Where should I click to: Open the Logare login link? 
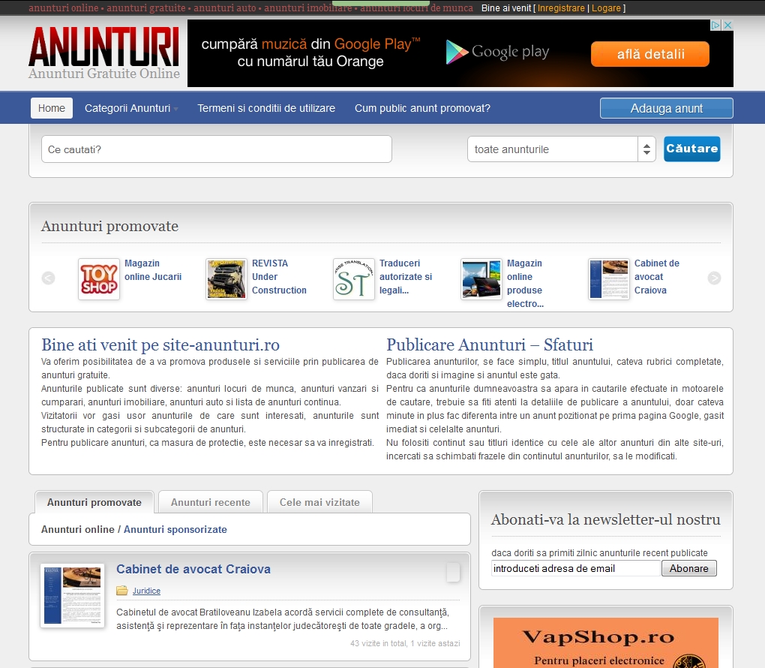(606, 8)
